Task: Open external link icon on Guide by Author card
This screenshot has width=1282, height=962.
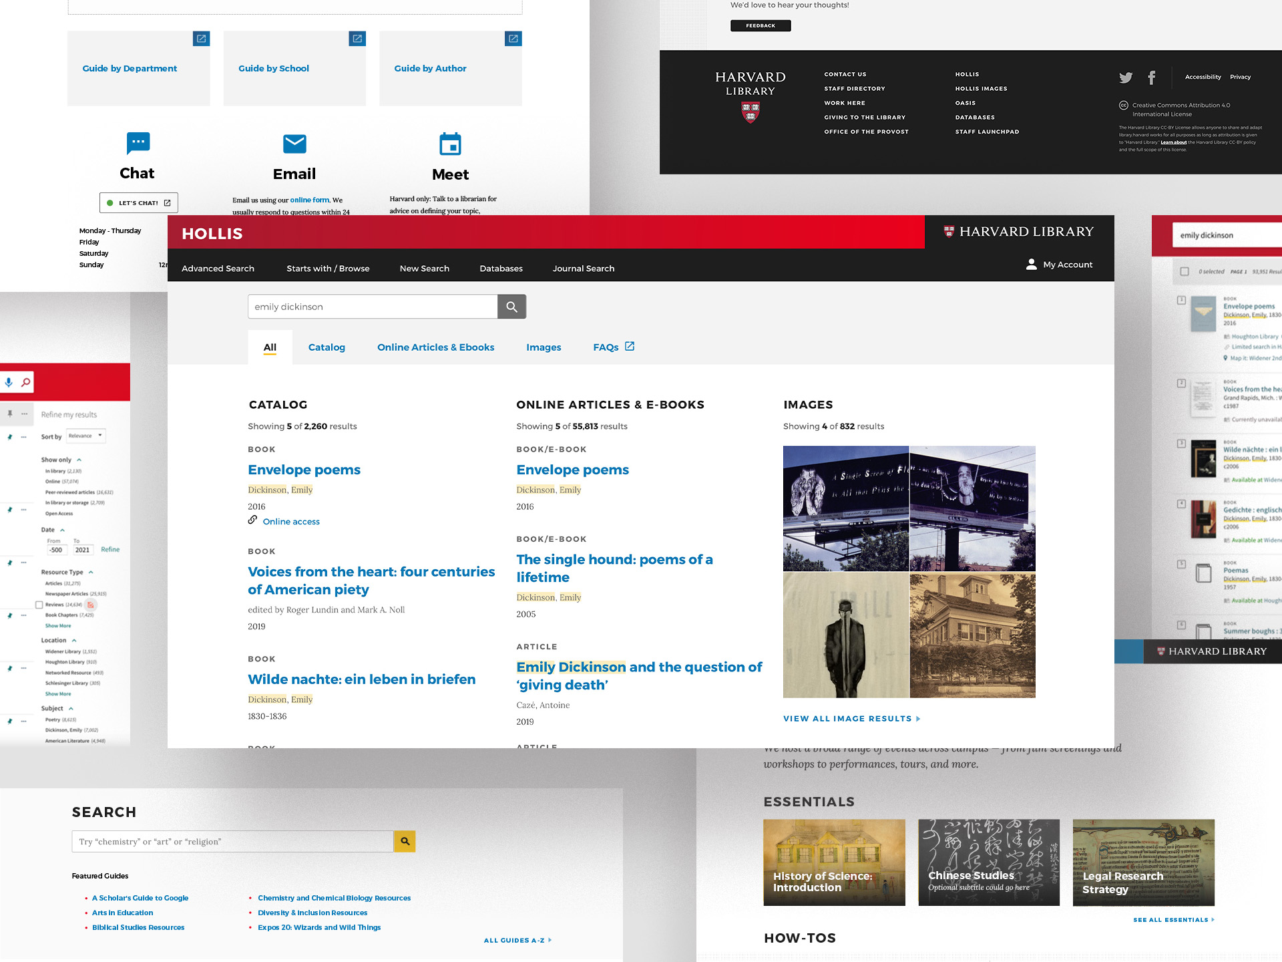Action: pos(513,39)
